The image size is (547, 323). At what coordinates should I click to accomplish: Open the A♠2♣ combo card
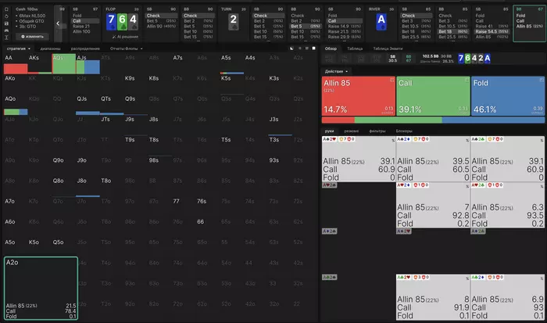pyautogui.click(x=508, y=159)
